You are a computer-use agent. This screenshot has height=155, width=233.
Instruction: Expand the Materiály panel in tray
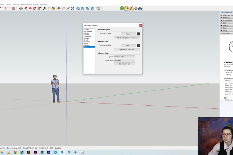coord(226,18)
